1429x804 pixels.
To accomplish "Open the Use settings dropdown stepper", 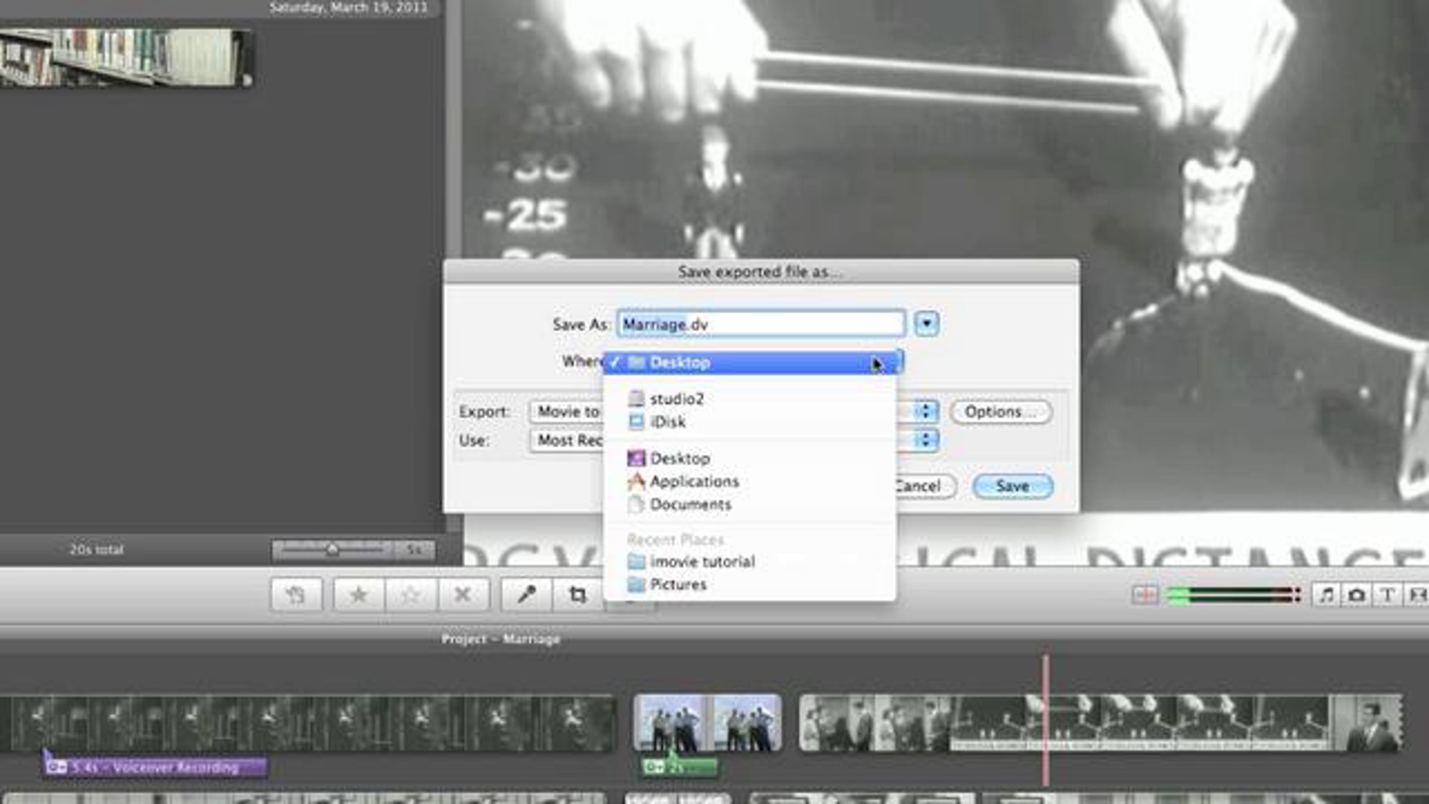I will tap(925, 440).
